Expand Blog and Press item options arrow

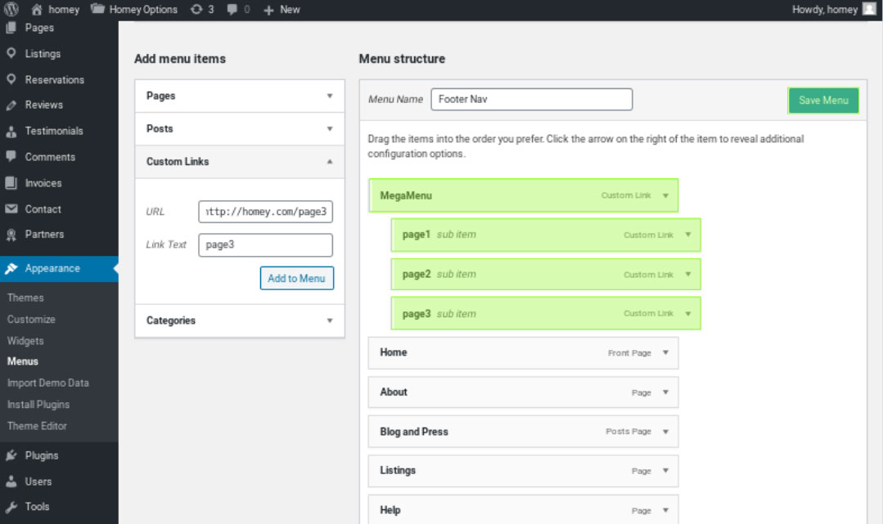pyautogui.click(x=665, y=432)
